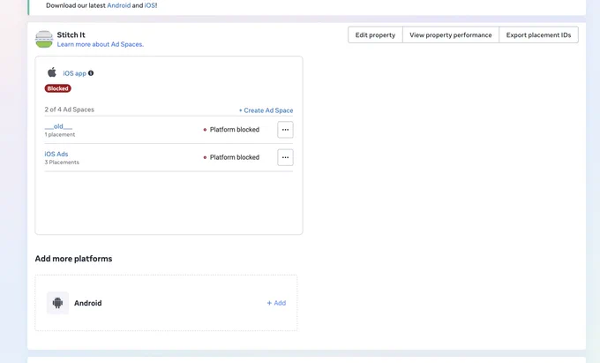600x363 pixels.
Task: Click the Add more platforms heading
Action: (73, 259)
